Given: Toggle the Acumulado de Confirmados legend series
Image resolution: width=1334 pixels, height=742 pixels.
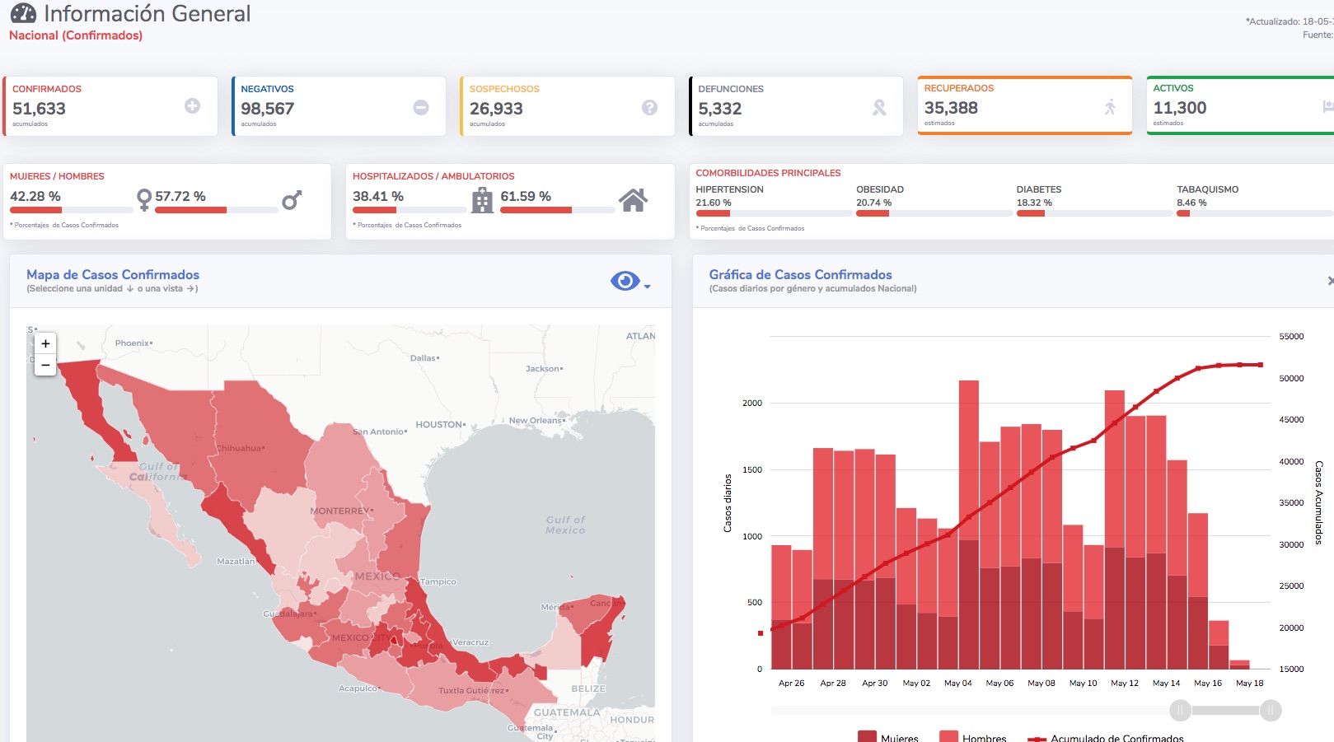Looking at the screenshot, I should [1105, 738].
